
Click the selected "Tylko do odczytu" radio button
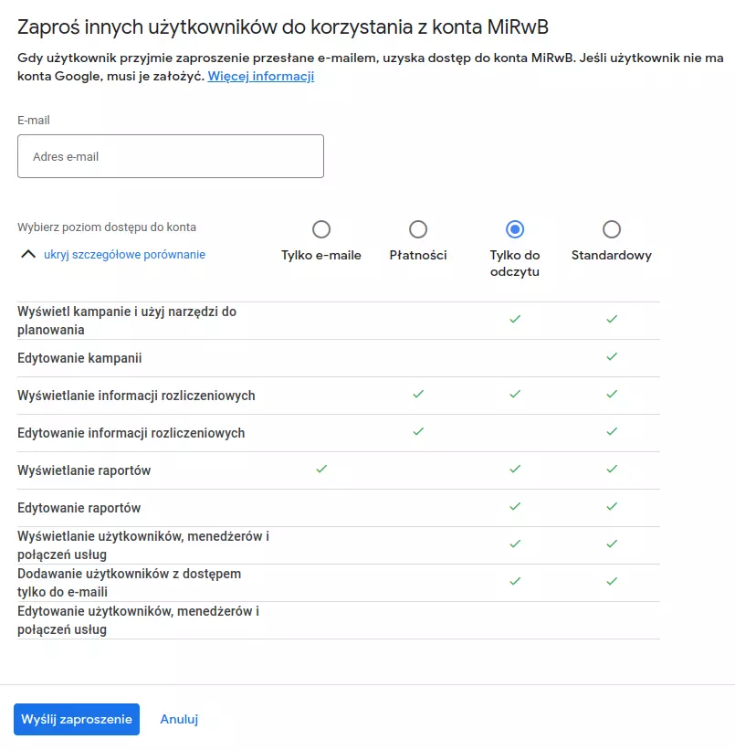tap(515, 229)
